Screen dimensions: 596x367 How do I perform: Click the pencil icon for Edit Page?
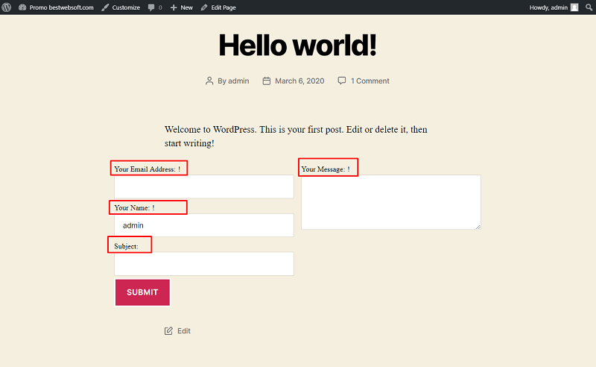click(x=204, y=7)
